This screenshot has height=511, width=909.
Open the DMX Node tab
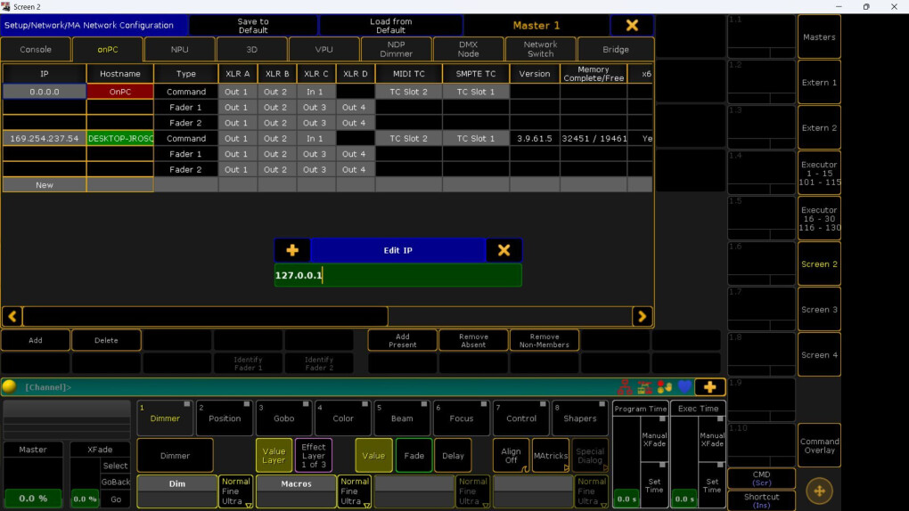point(469,49)
